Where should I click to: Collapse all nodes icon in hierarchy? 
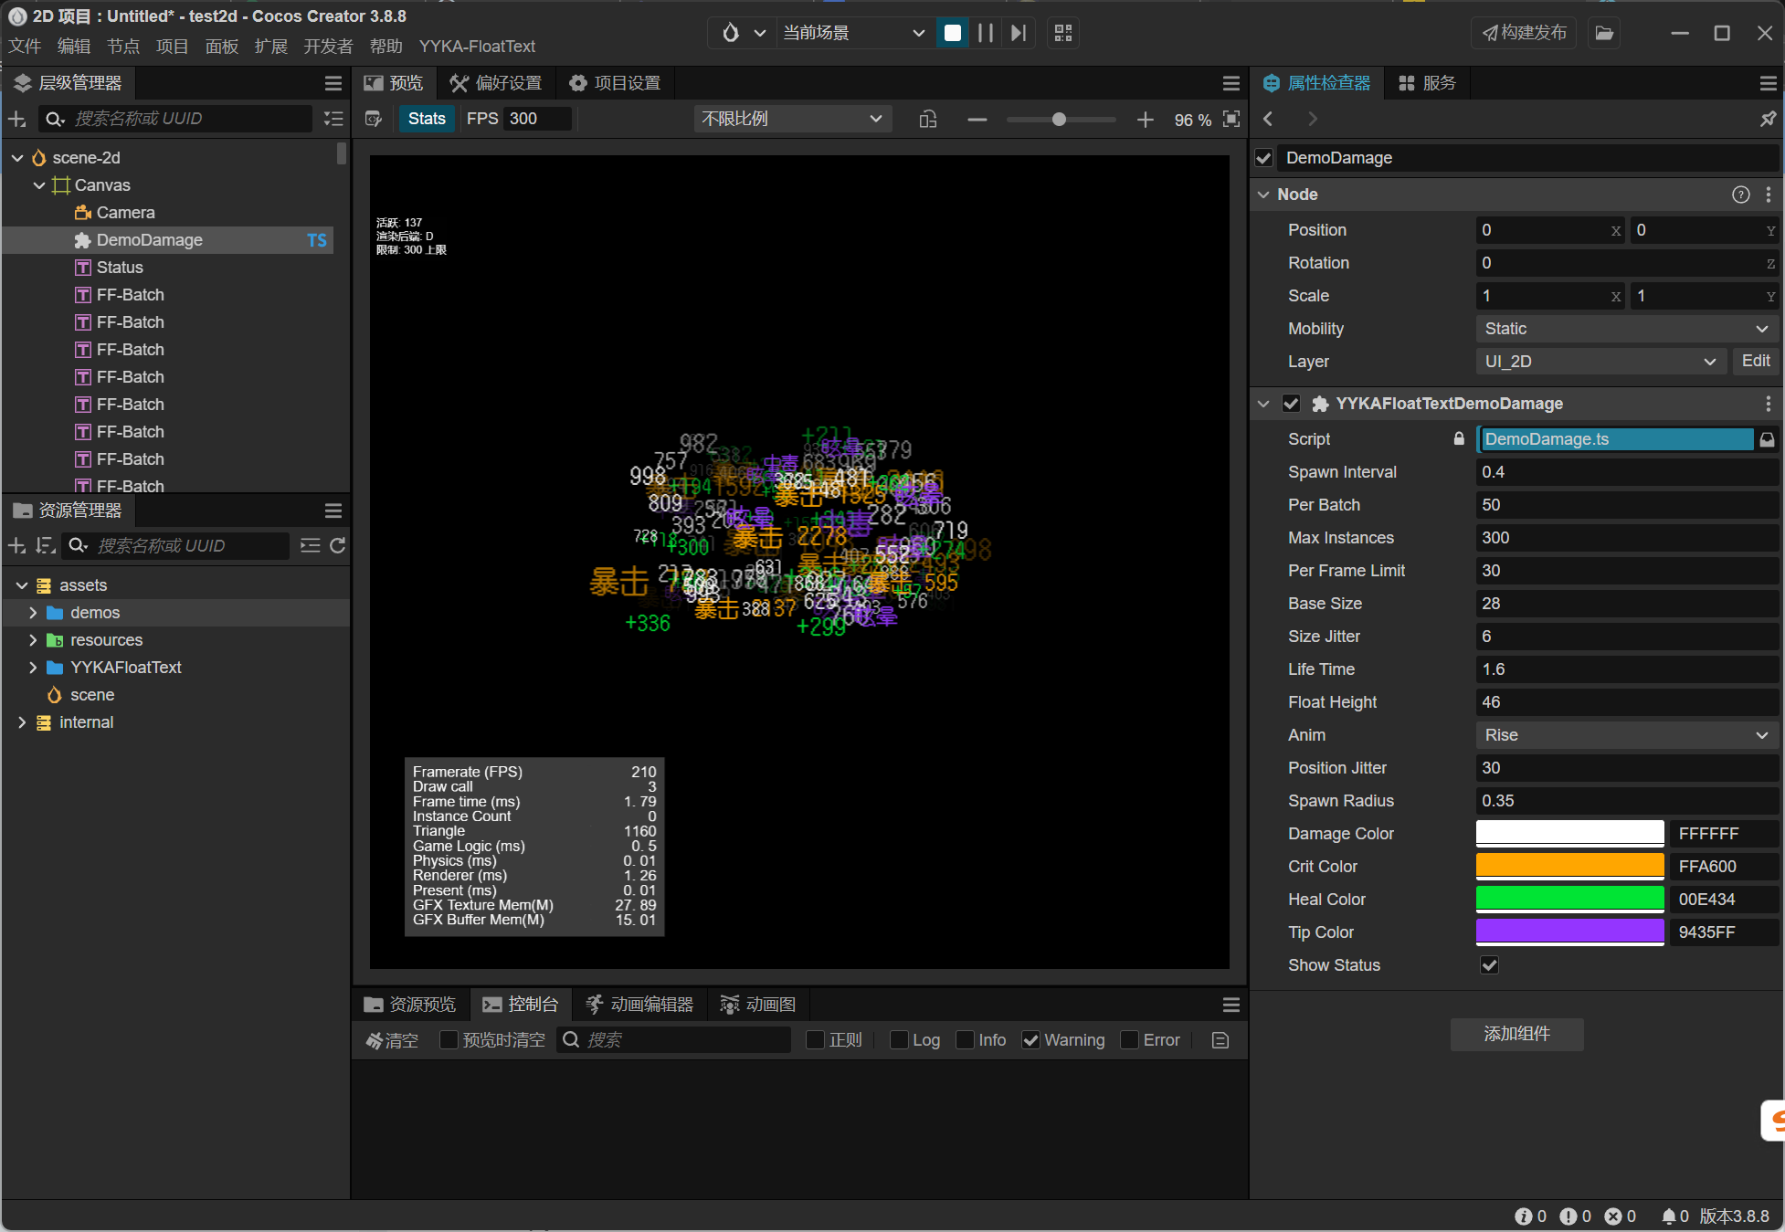pyautogui.click(x=333, y=119)
